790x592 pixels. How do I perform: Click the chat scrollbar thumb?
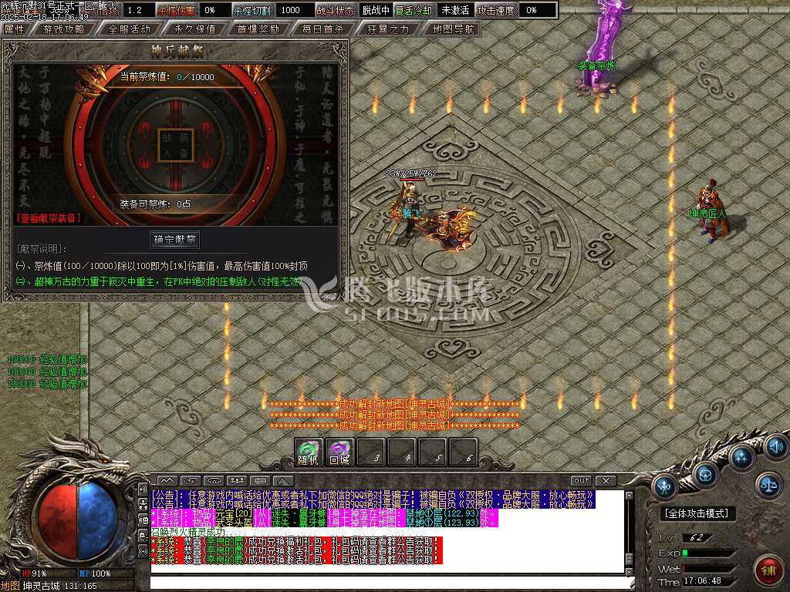point(629,560)
